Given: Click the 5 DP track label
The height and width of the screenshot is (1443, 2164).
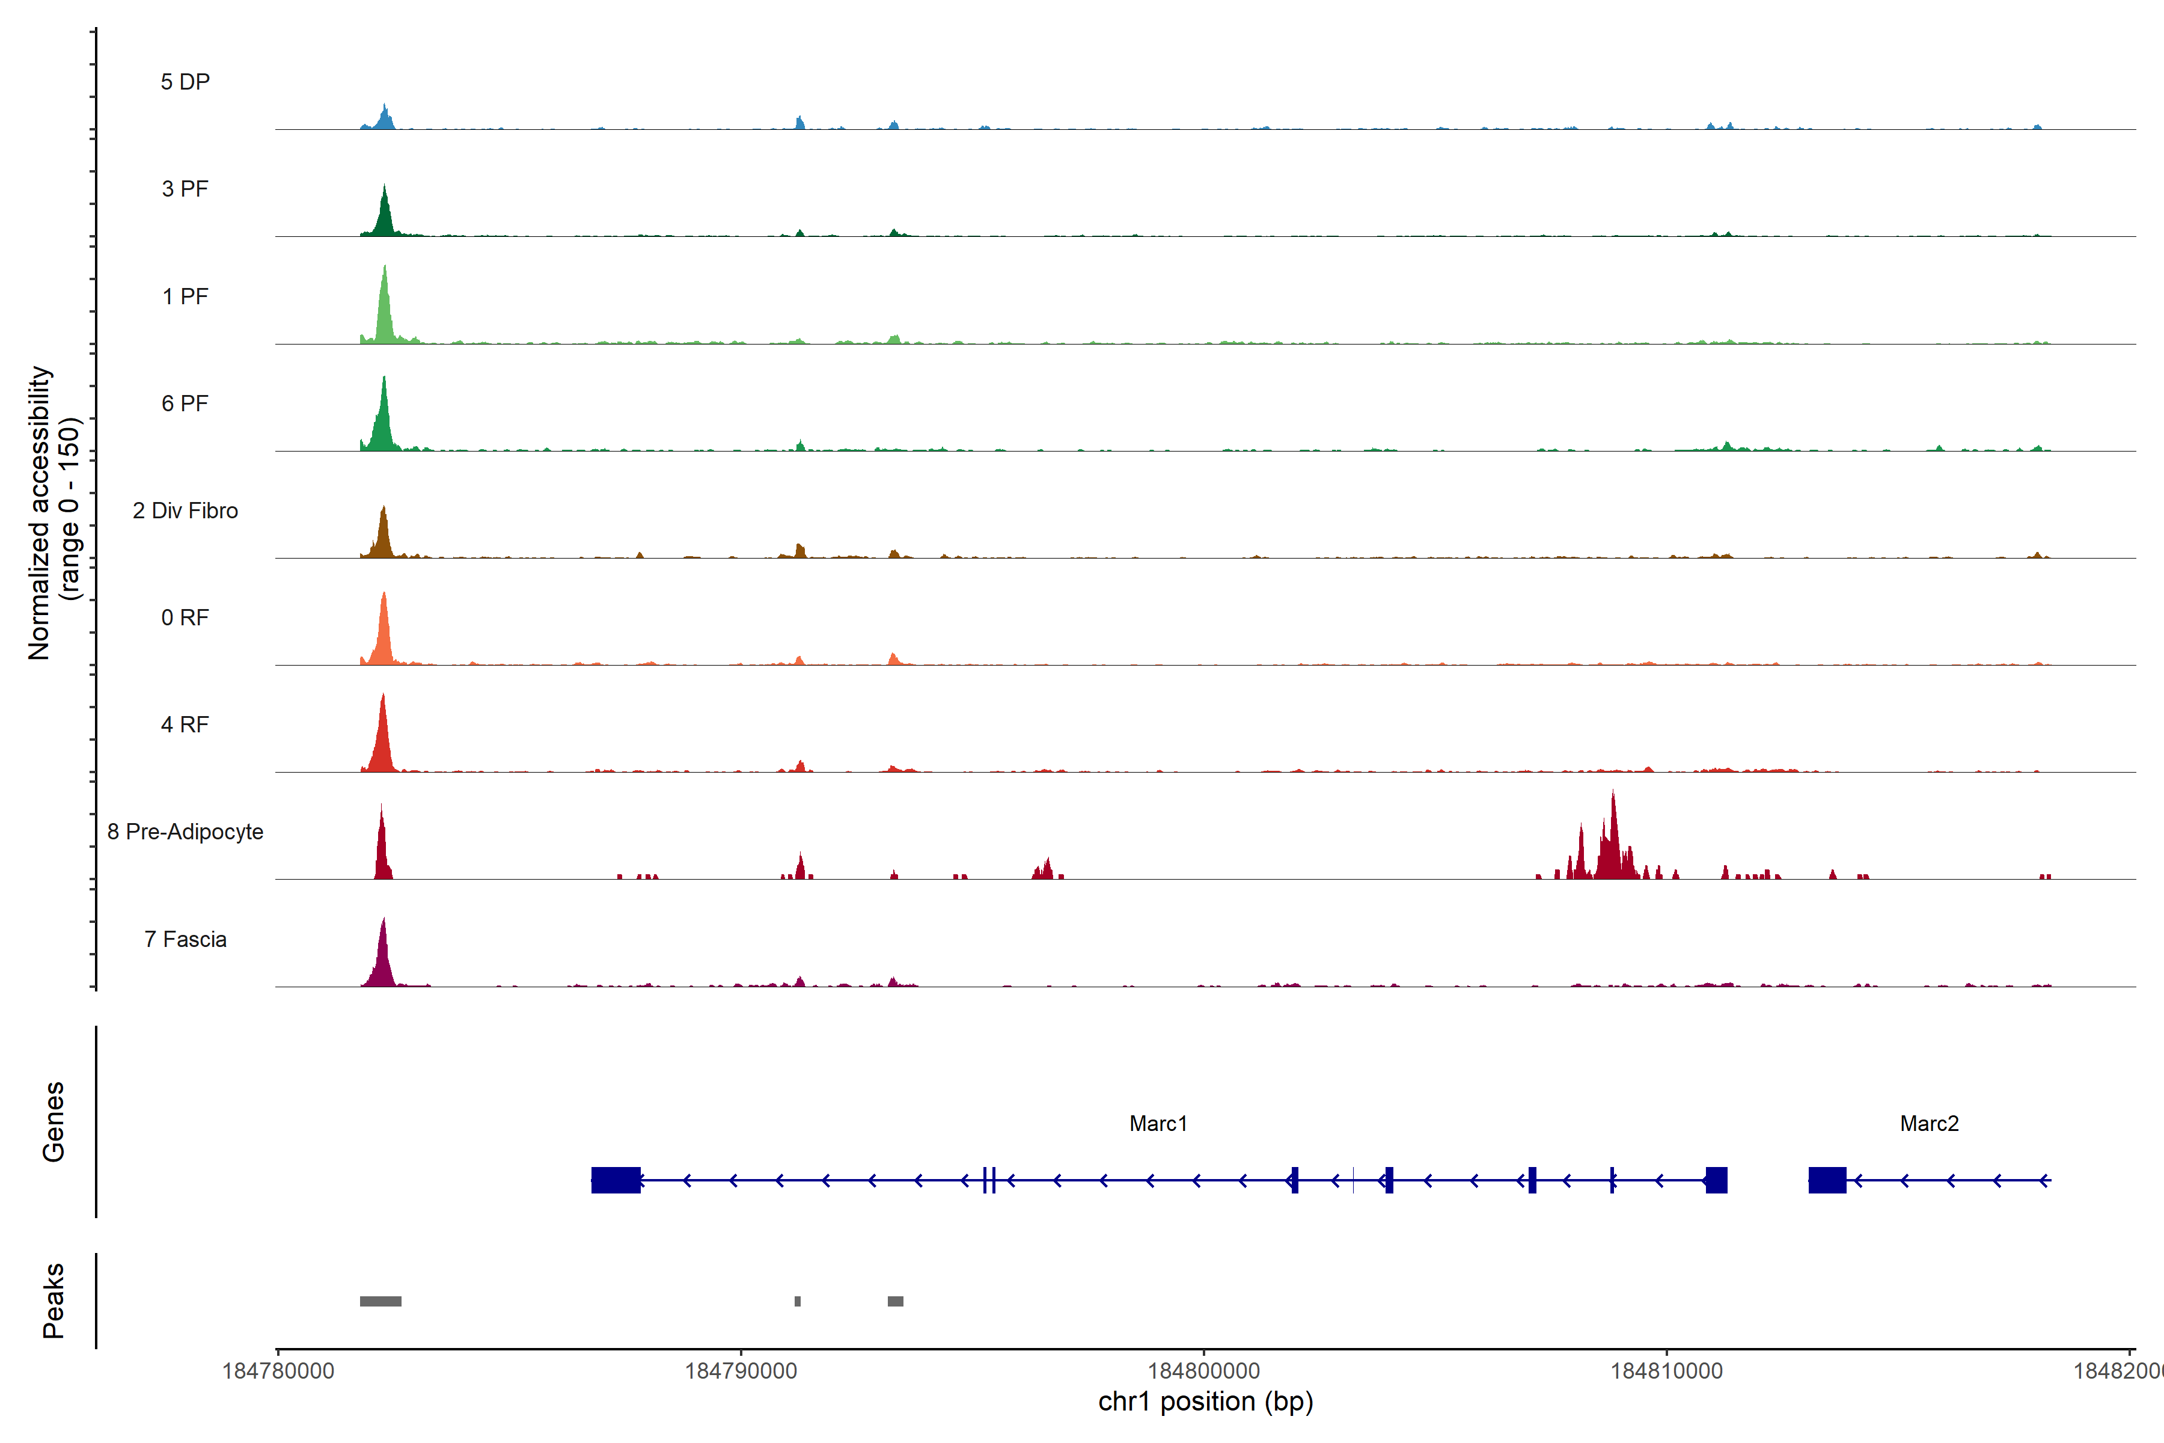Looking at the screenshot, I should [x=185, y=82].
